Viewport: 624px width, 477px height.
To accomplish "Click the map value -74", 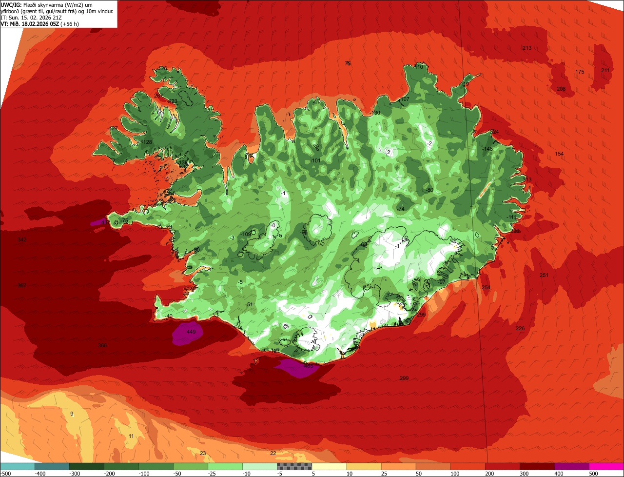I will coord(401,209).
